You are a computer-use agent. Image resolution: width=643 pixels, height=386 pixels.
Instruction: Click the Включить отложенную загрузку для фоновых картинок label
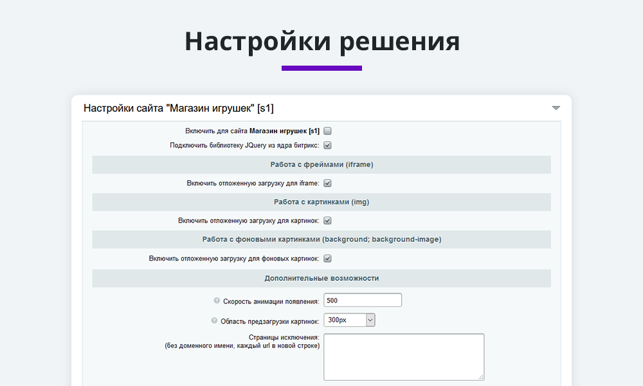(x=234, y=259)
